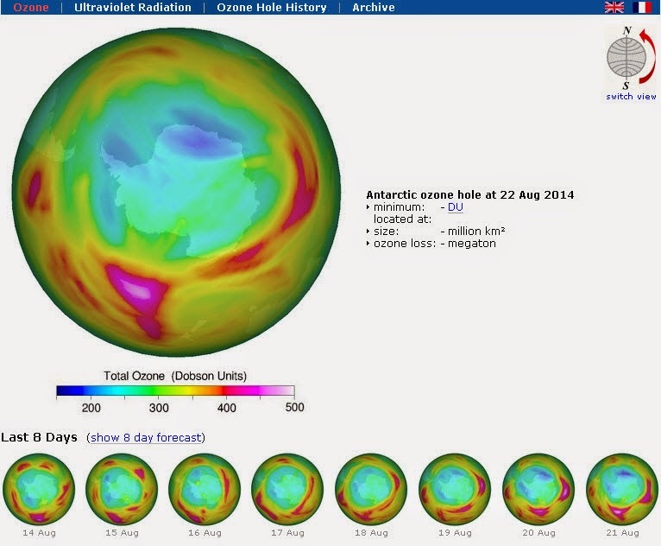Go to Ozone Hole History
This screenshot has width=661, height=546.
point(272,7)
